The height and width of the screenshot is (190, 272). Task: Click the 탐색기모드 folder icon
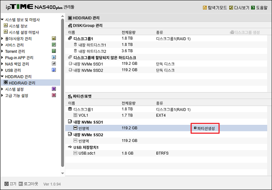pyautogui.click(x=205, y=7)
